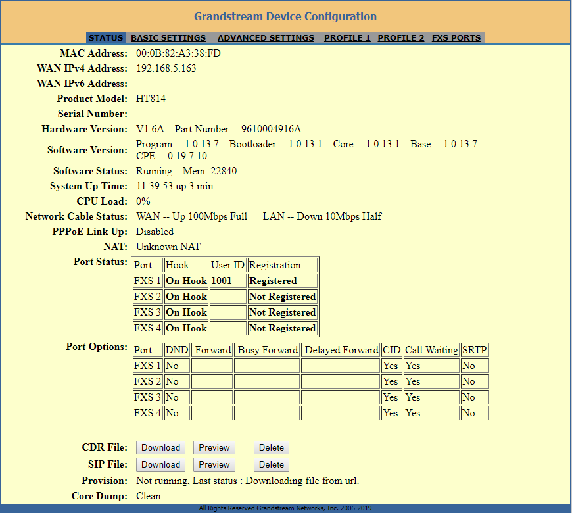This screenshot has height=513, width=572.
Task: Click Call Waiting Yes for FXS 4
Action: point(431,414)
